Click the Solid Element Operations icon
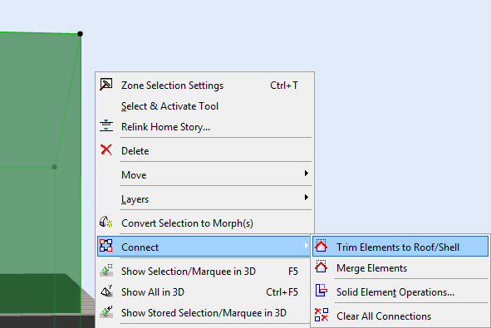 [322, 291]
